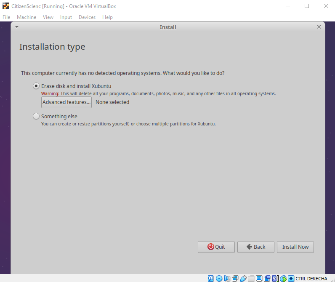Click the USB devices status icon
This screenshot has width=335, height=282.
(243, 278)
